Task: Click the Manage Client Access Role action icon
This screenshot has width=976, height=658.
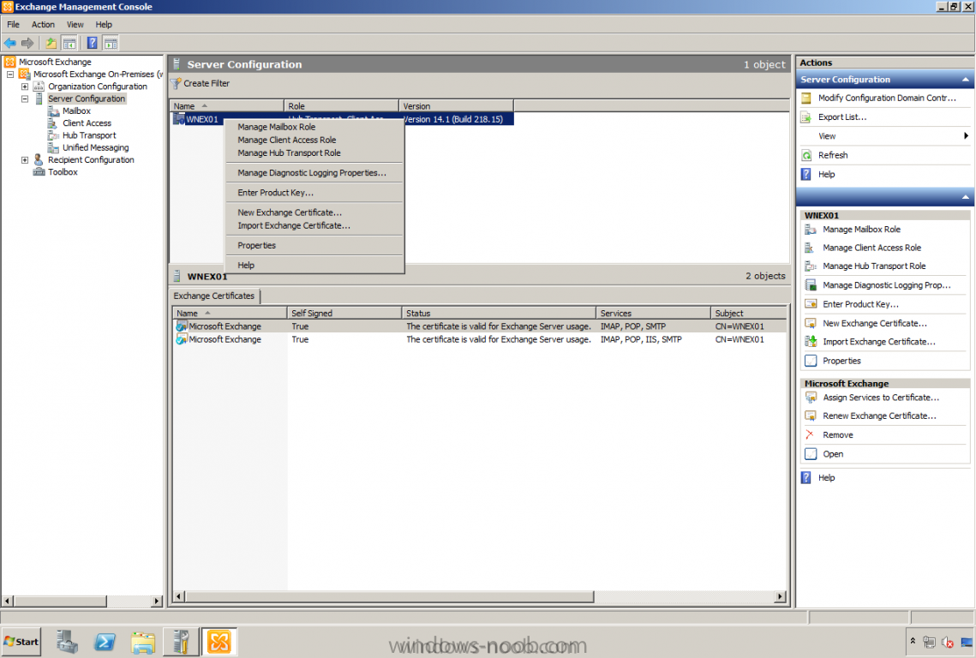Action: (811, 248)
